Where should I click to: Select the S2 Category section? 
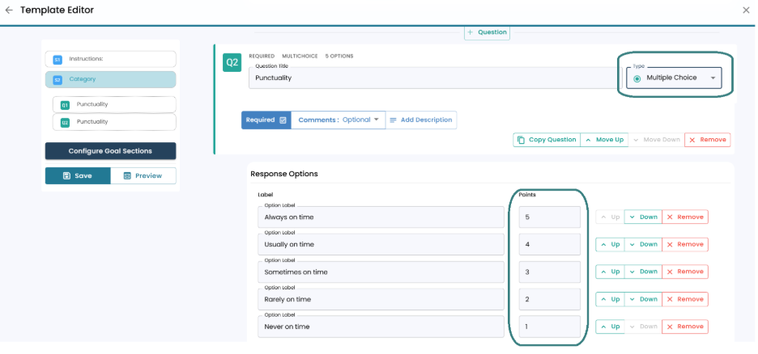[111, 79]
